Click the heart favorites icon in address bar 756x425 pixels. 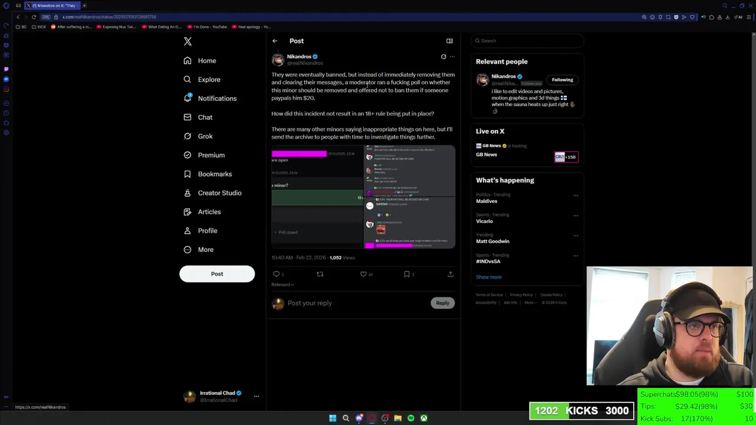click(692, 17)
